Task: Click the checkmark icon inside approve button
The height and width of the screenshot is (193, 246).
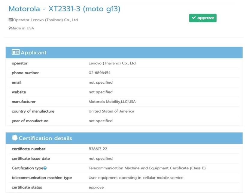Action: pos(194,18)
